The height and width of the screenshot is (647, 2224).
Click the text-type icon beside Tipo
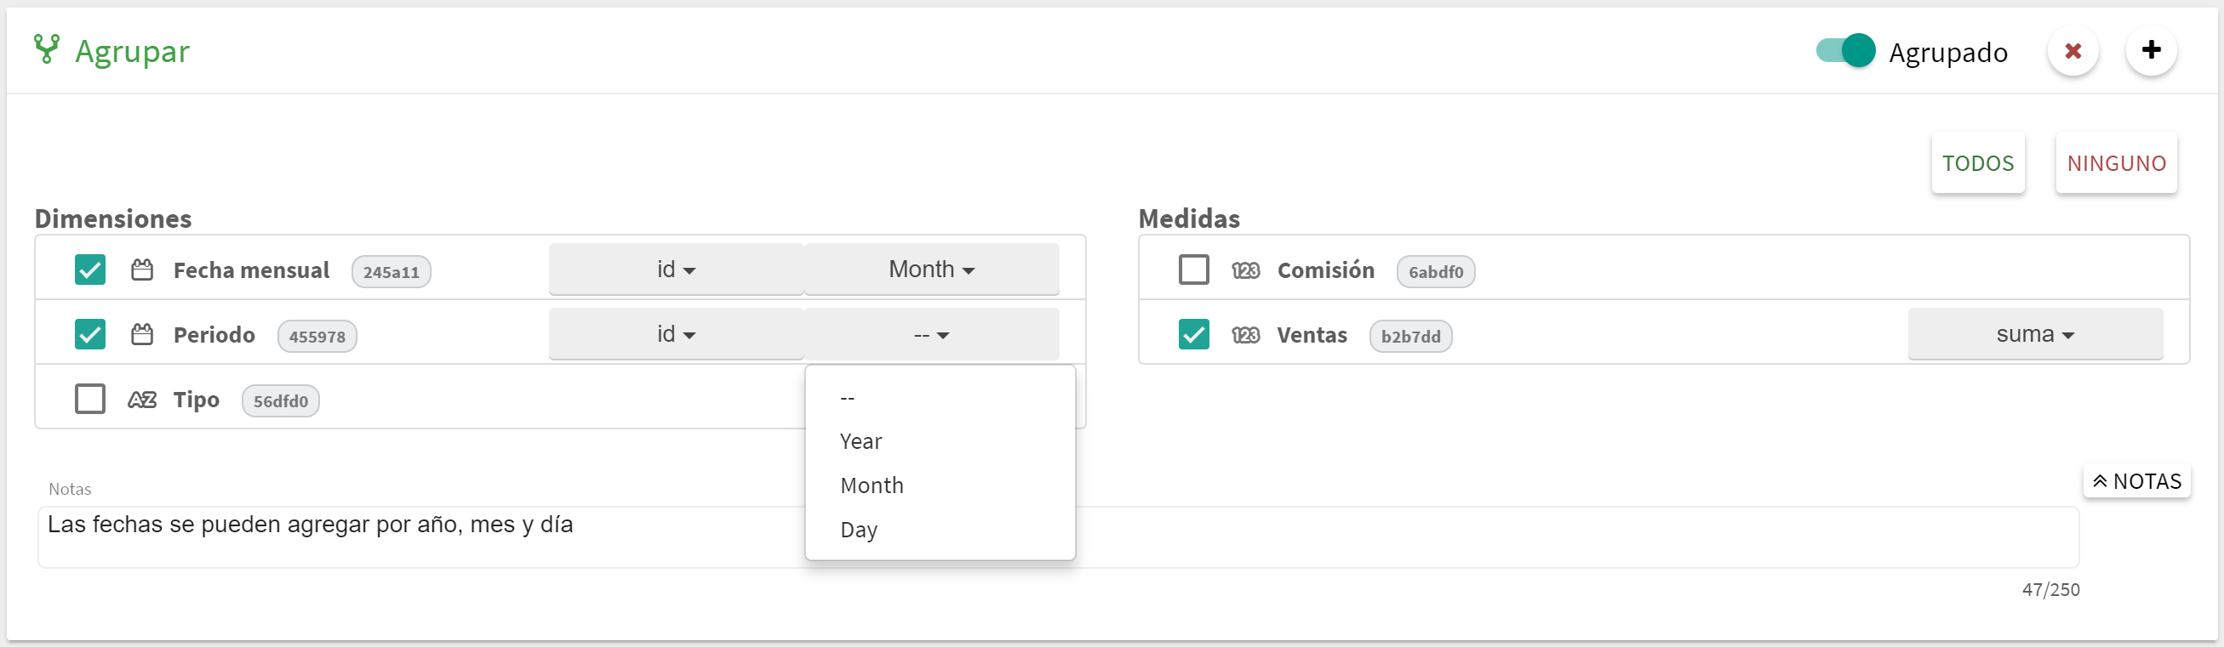click(142, 400)
